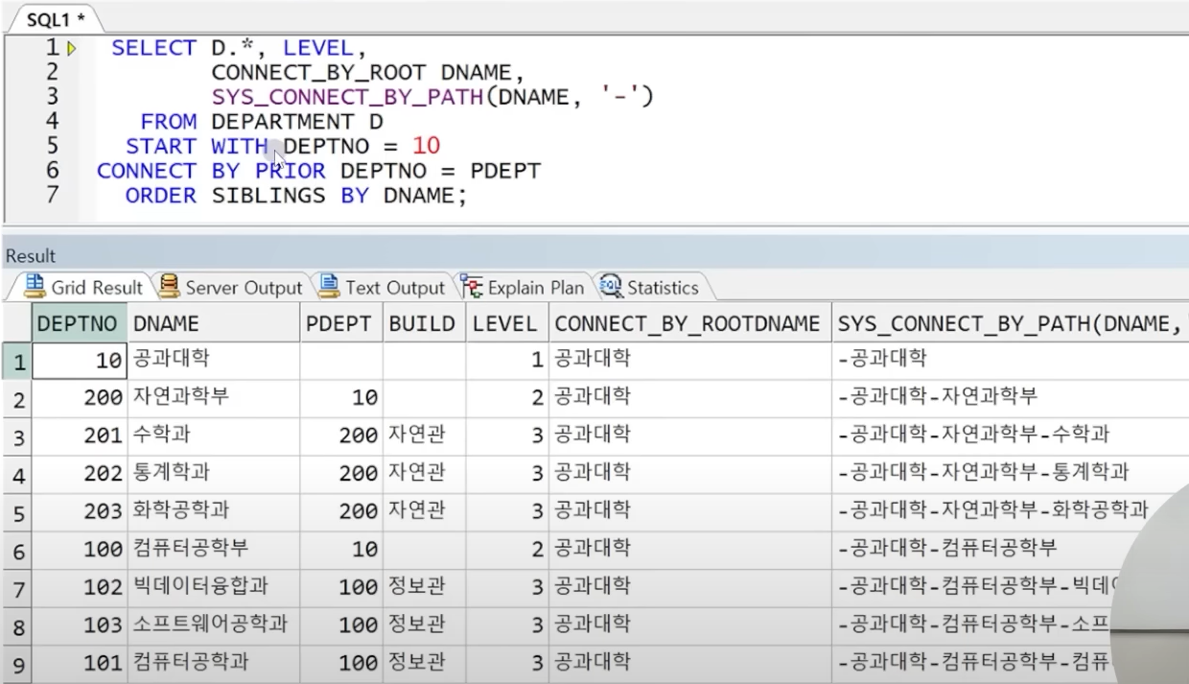Image resolution: width=1189 pixels, height=684 pixels.
Task: Open the Explain Plan tab
Action: pos(524,288)
